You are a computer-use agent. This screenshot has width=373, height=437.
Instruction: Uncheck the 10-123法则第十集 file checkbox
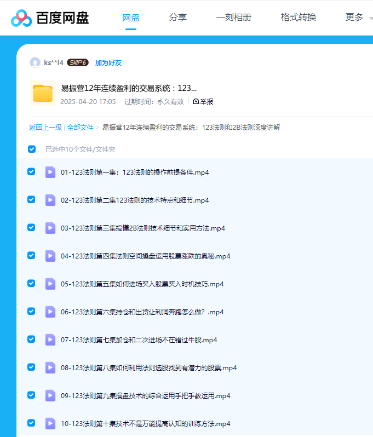click(x=31, y=423)
